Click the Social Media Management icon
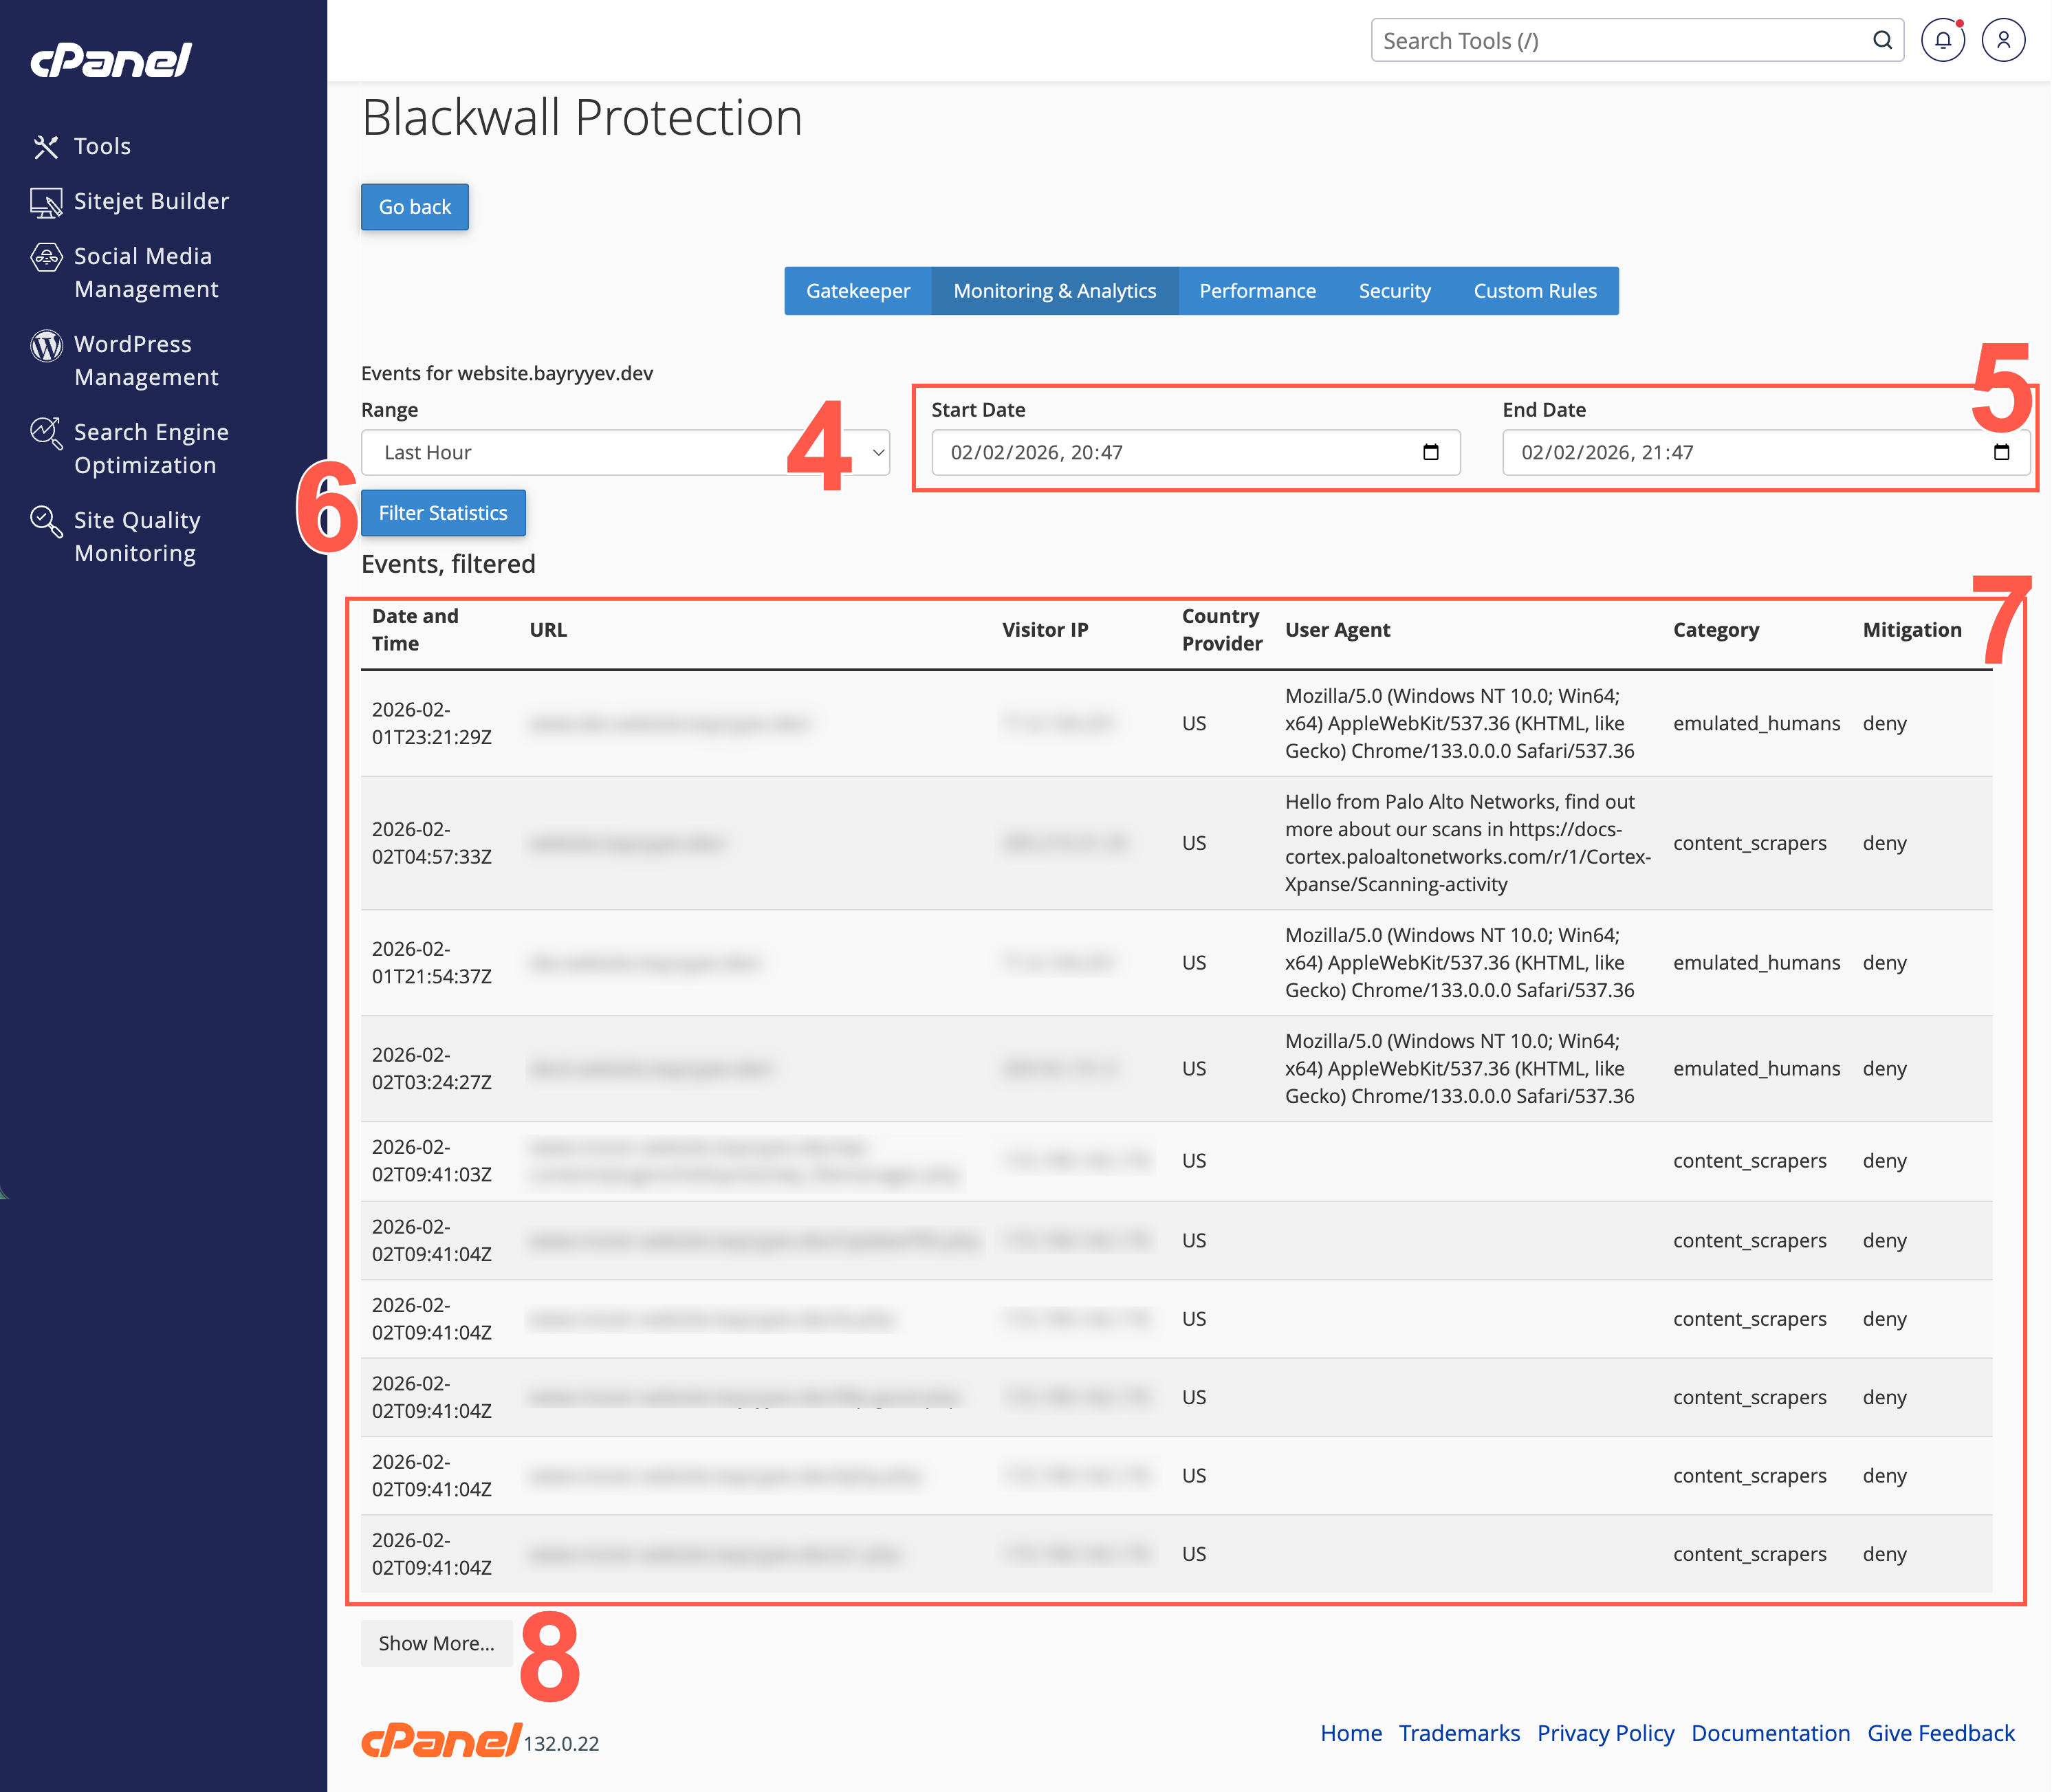Image resolution: width=2052 pixels, height=1792 pixels. (x=46, y=257)
